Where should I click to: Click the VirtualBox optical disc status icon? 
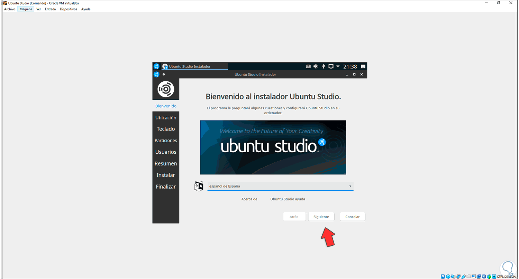tap(449, 276)
